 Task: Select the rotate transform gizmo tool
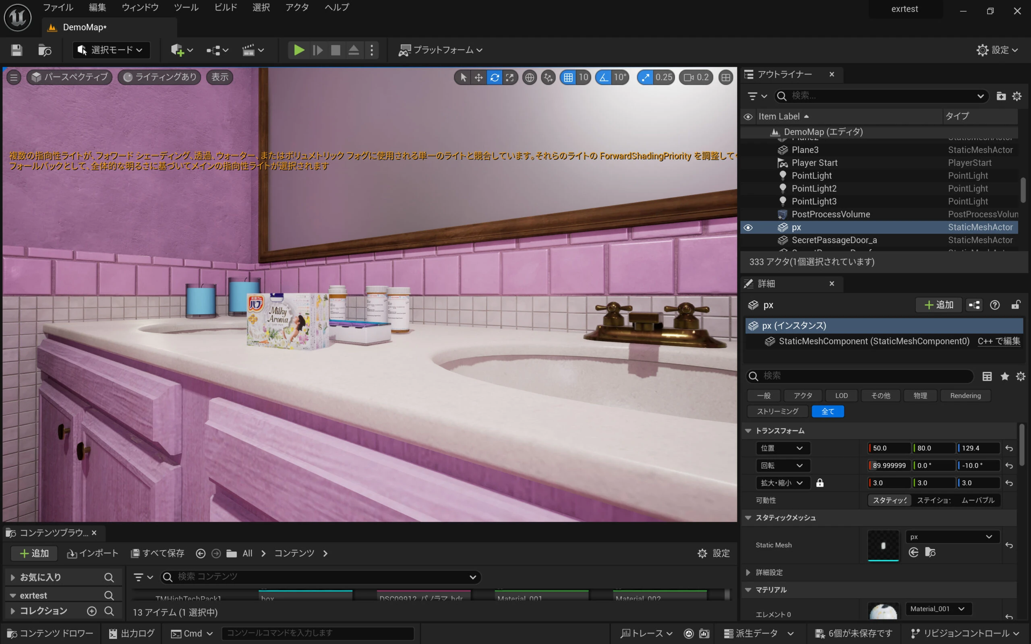click(x=494, y=77)
